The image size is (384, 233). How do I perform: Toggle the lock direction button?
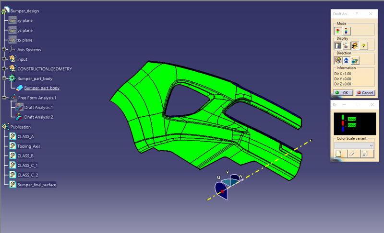(x=338, y=61)
